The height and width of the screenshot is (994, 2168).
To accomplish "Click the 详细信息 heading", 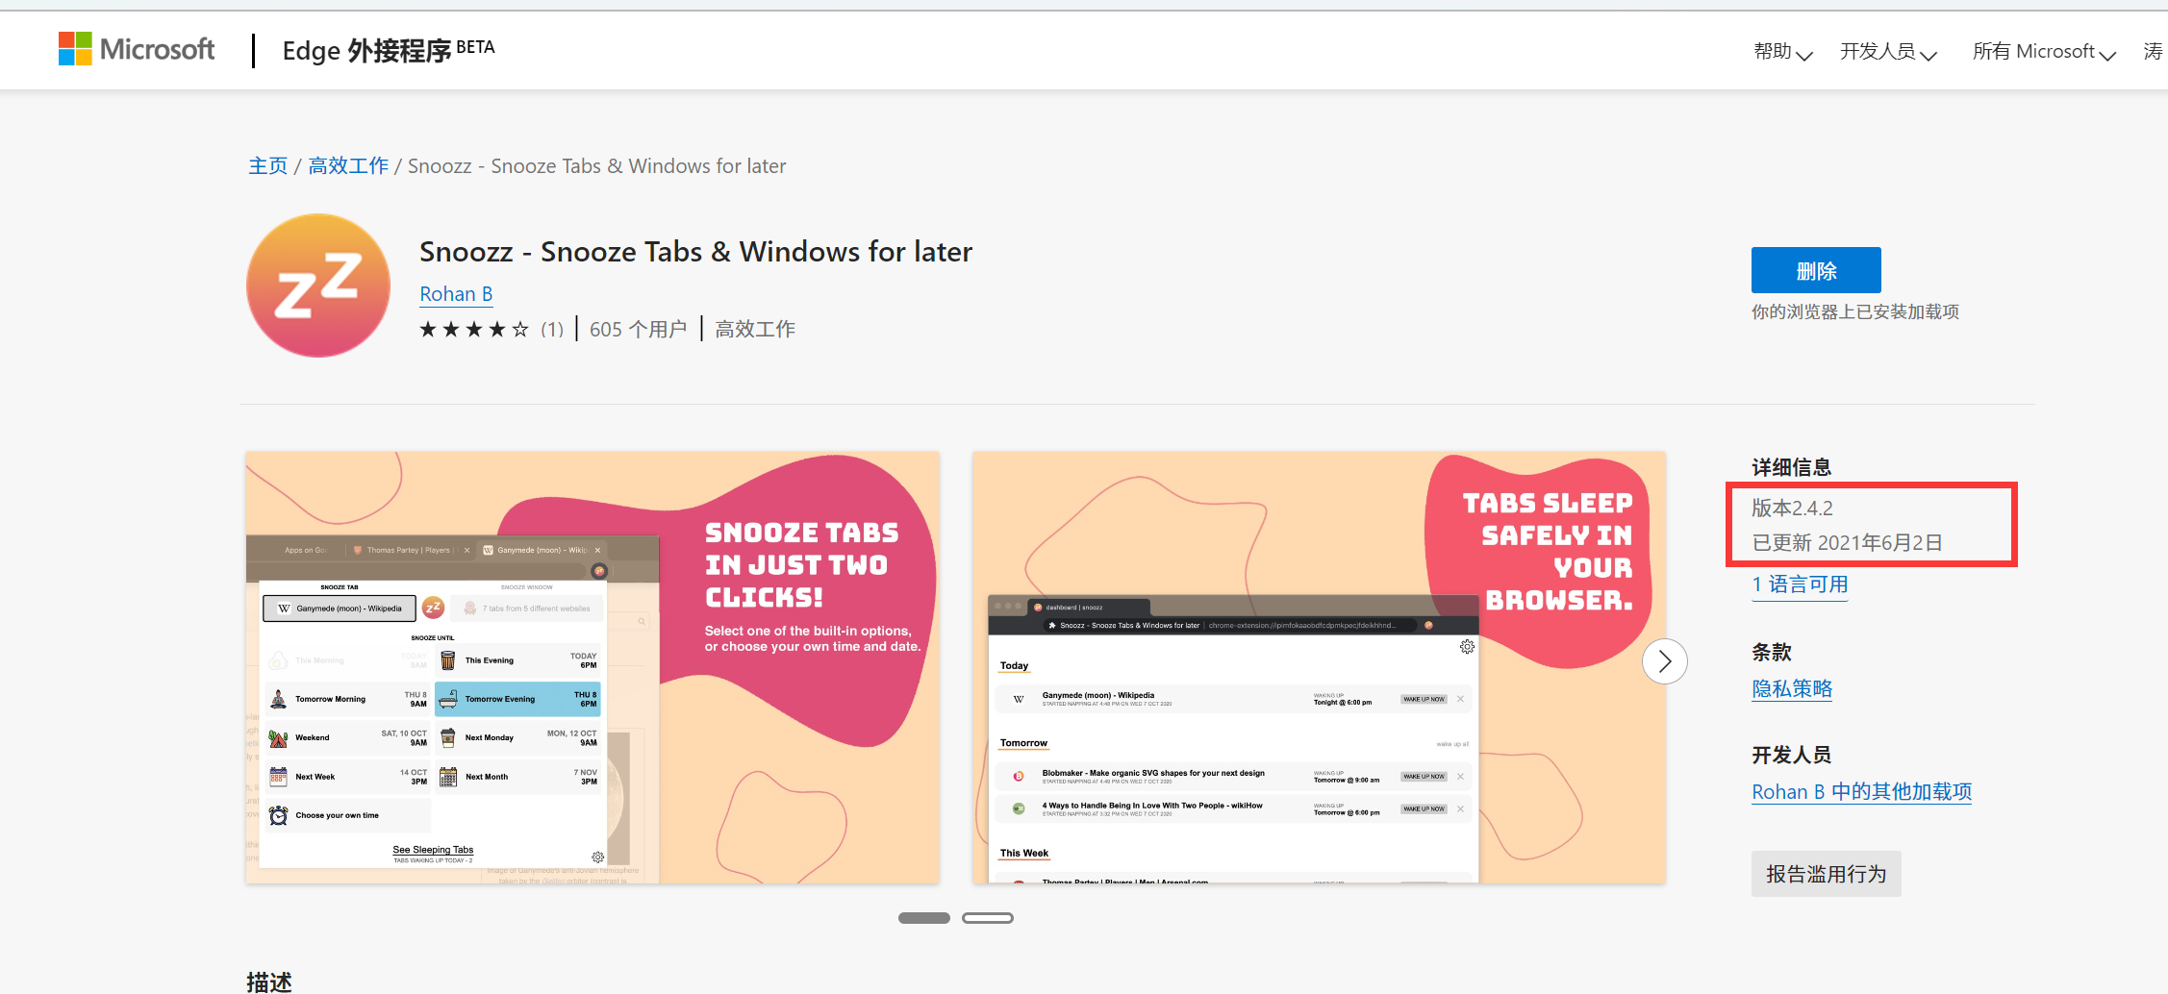I will 1791,468.
